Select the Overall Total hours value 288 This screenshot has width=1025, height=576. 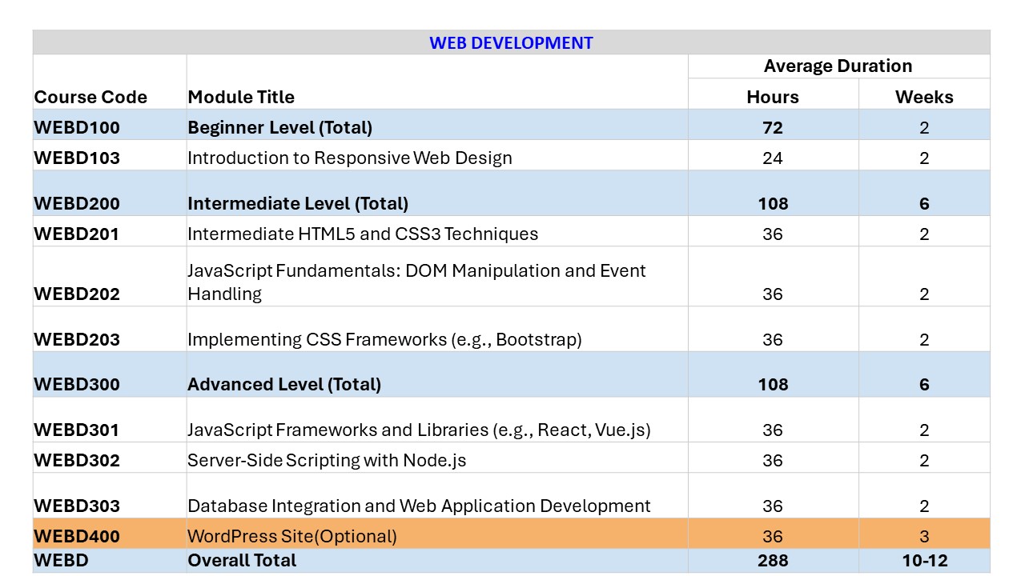772,561
